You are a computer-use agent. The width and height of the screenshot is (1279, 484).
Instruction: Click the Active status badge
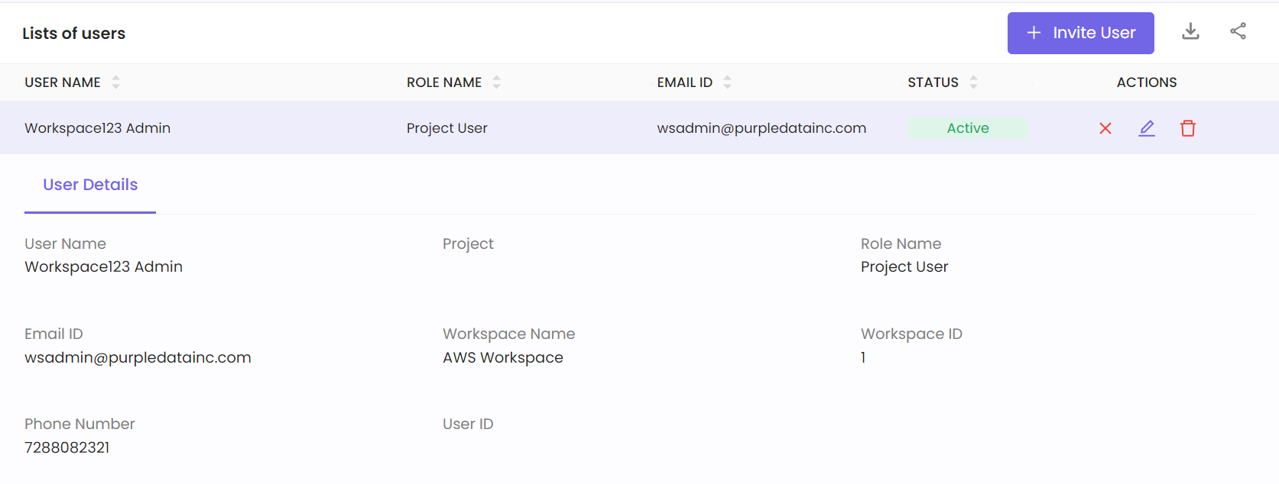point(968,128)
